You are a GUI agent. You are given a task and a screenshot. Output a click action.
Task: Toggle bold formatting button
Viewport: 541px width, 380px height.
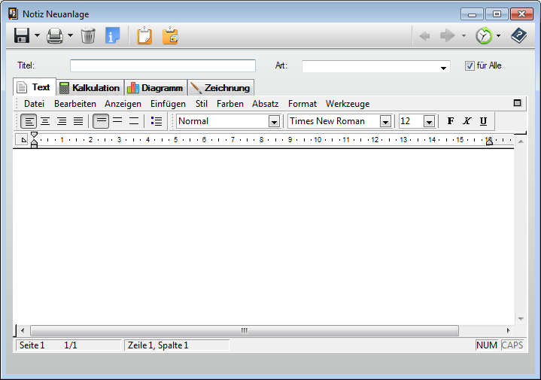pyautogui.click(x=451, y=121)
